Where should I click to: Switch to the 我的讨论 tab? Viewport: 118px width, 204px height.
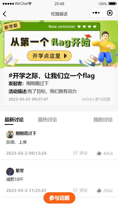pos(103,120)
